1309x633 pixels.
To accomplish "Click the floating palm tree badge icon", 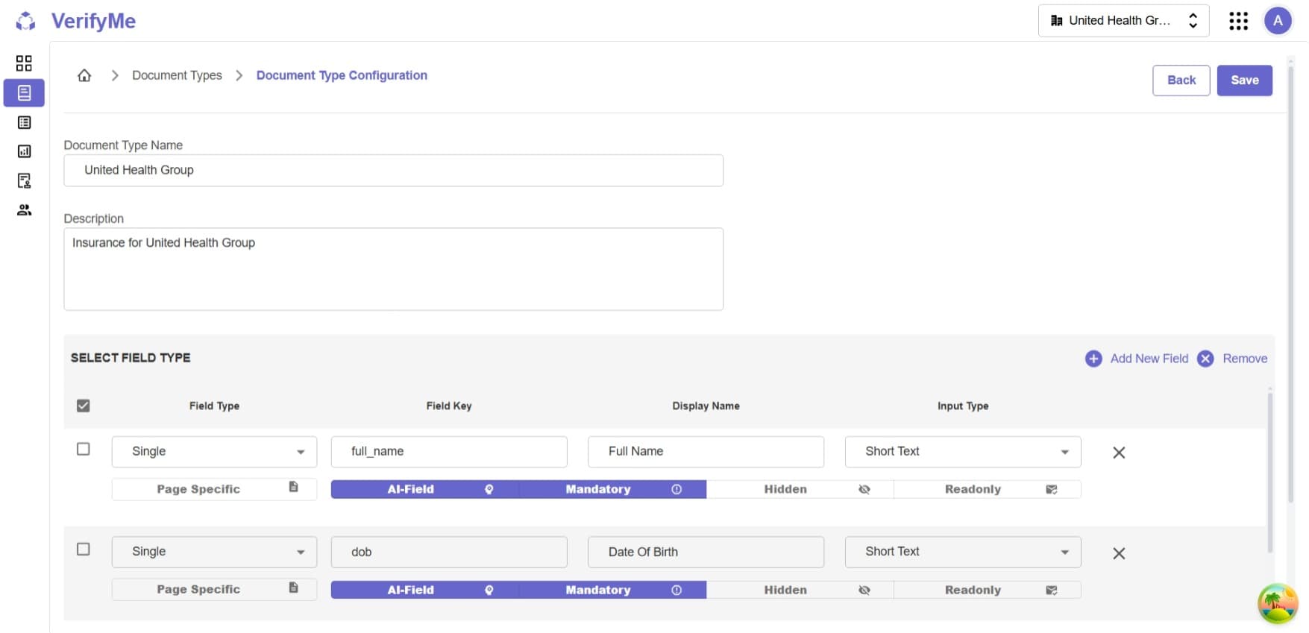I will pyautogui.click(x=1278, y=603).
